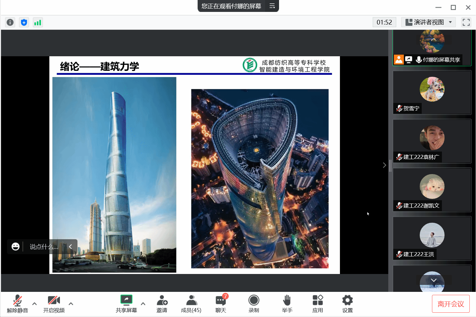Enter full screen mode
The height and width of the screenshot is (317, 476).
466,22
